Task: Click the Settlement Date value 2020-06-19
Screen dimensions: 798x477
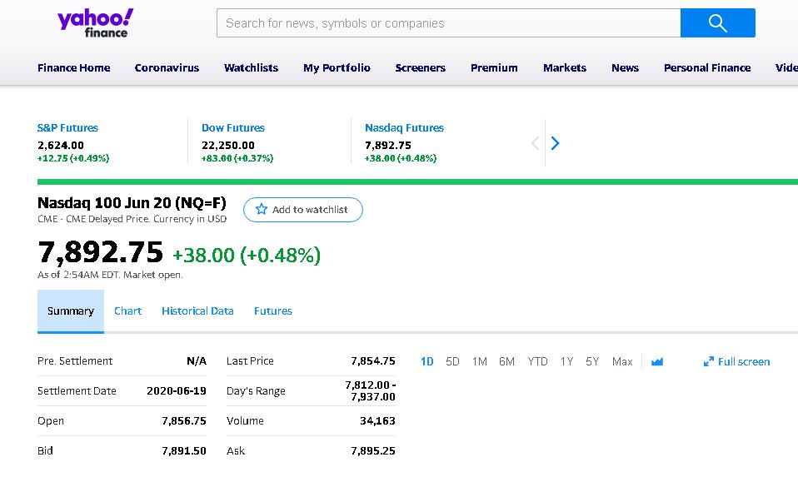Action: point(176,391)
